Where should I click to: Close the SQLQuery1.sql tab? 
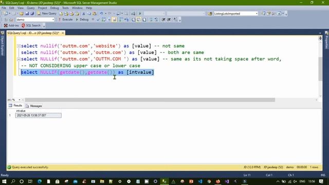(x=63, y=33)
